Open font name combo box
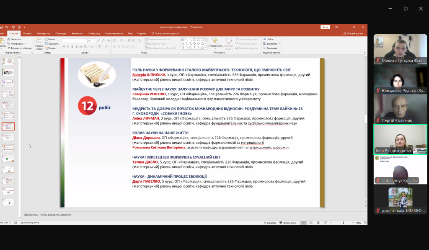 [74, 41]
